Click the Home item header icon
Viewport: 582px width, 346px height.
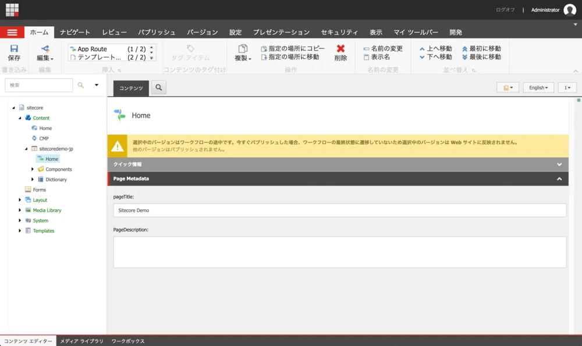point(119,115)
